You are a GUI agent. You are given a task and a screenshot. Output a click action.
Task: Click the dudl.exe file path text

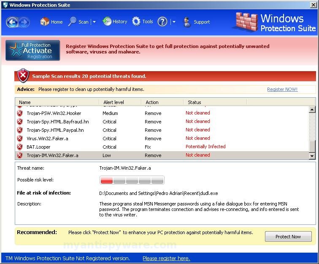click(x=159, y=193)
